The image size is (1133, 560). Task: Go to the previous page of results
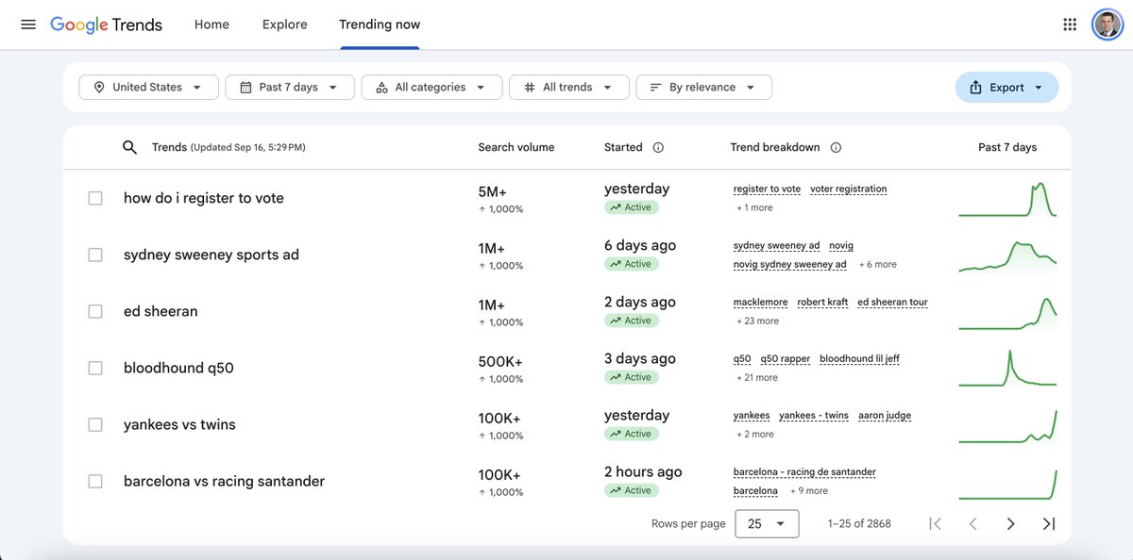(x=972, y=523)
